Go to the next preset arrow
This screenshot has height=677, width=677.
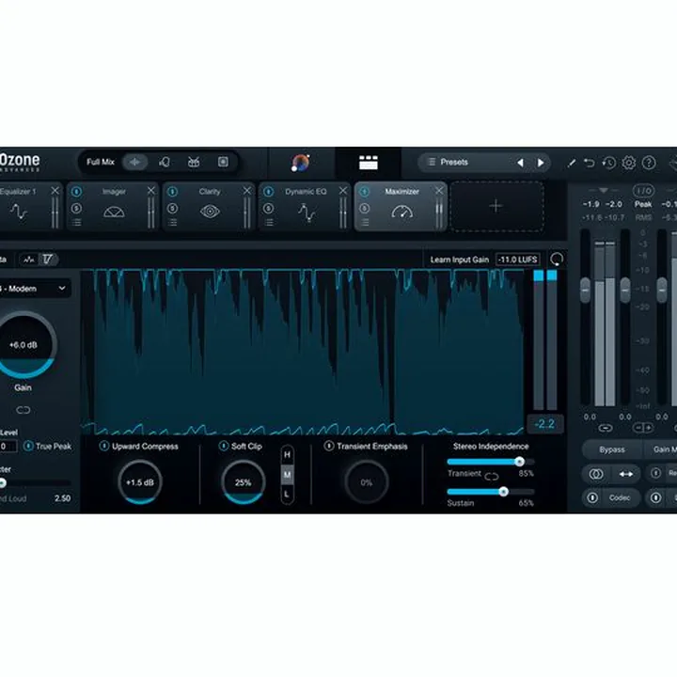point(540,163)
